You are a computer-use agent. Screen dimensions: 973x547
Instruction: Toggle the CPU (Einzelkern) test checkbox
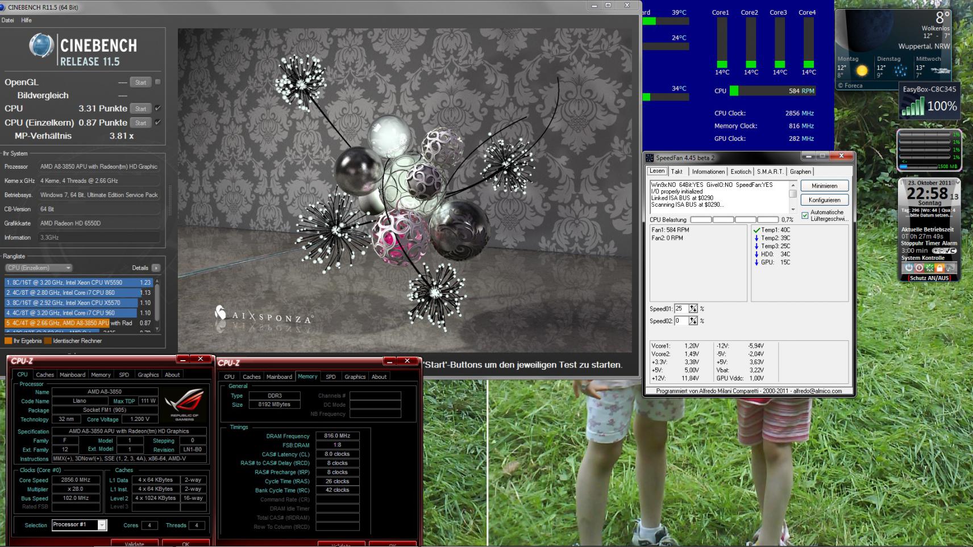(158, 122)
